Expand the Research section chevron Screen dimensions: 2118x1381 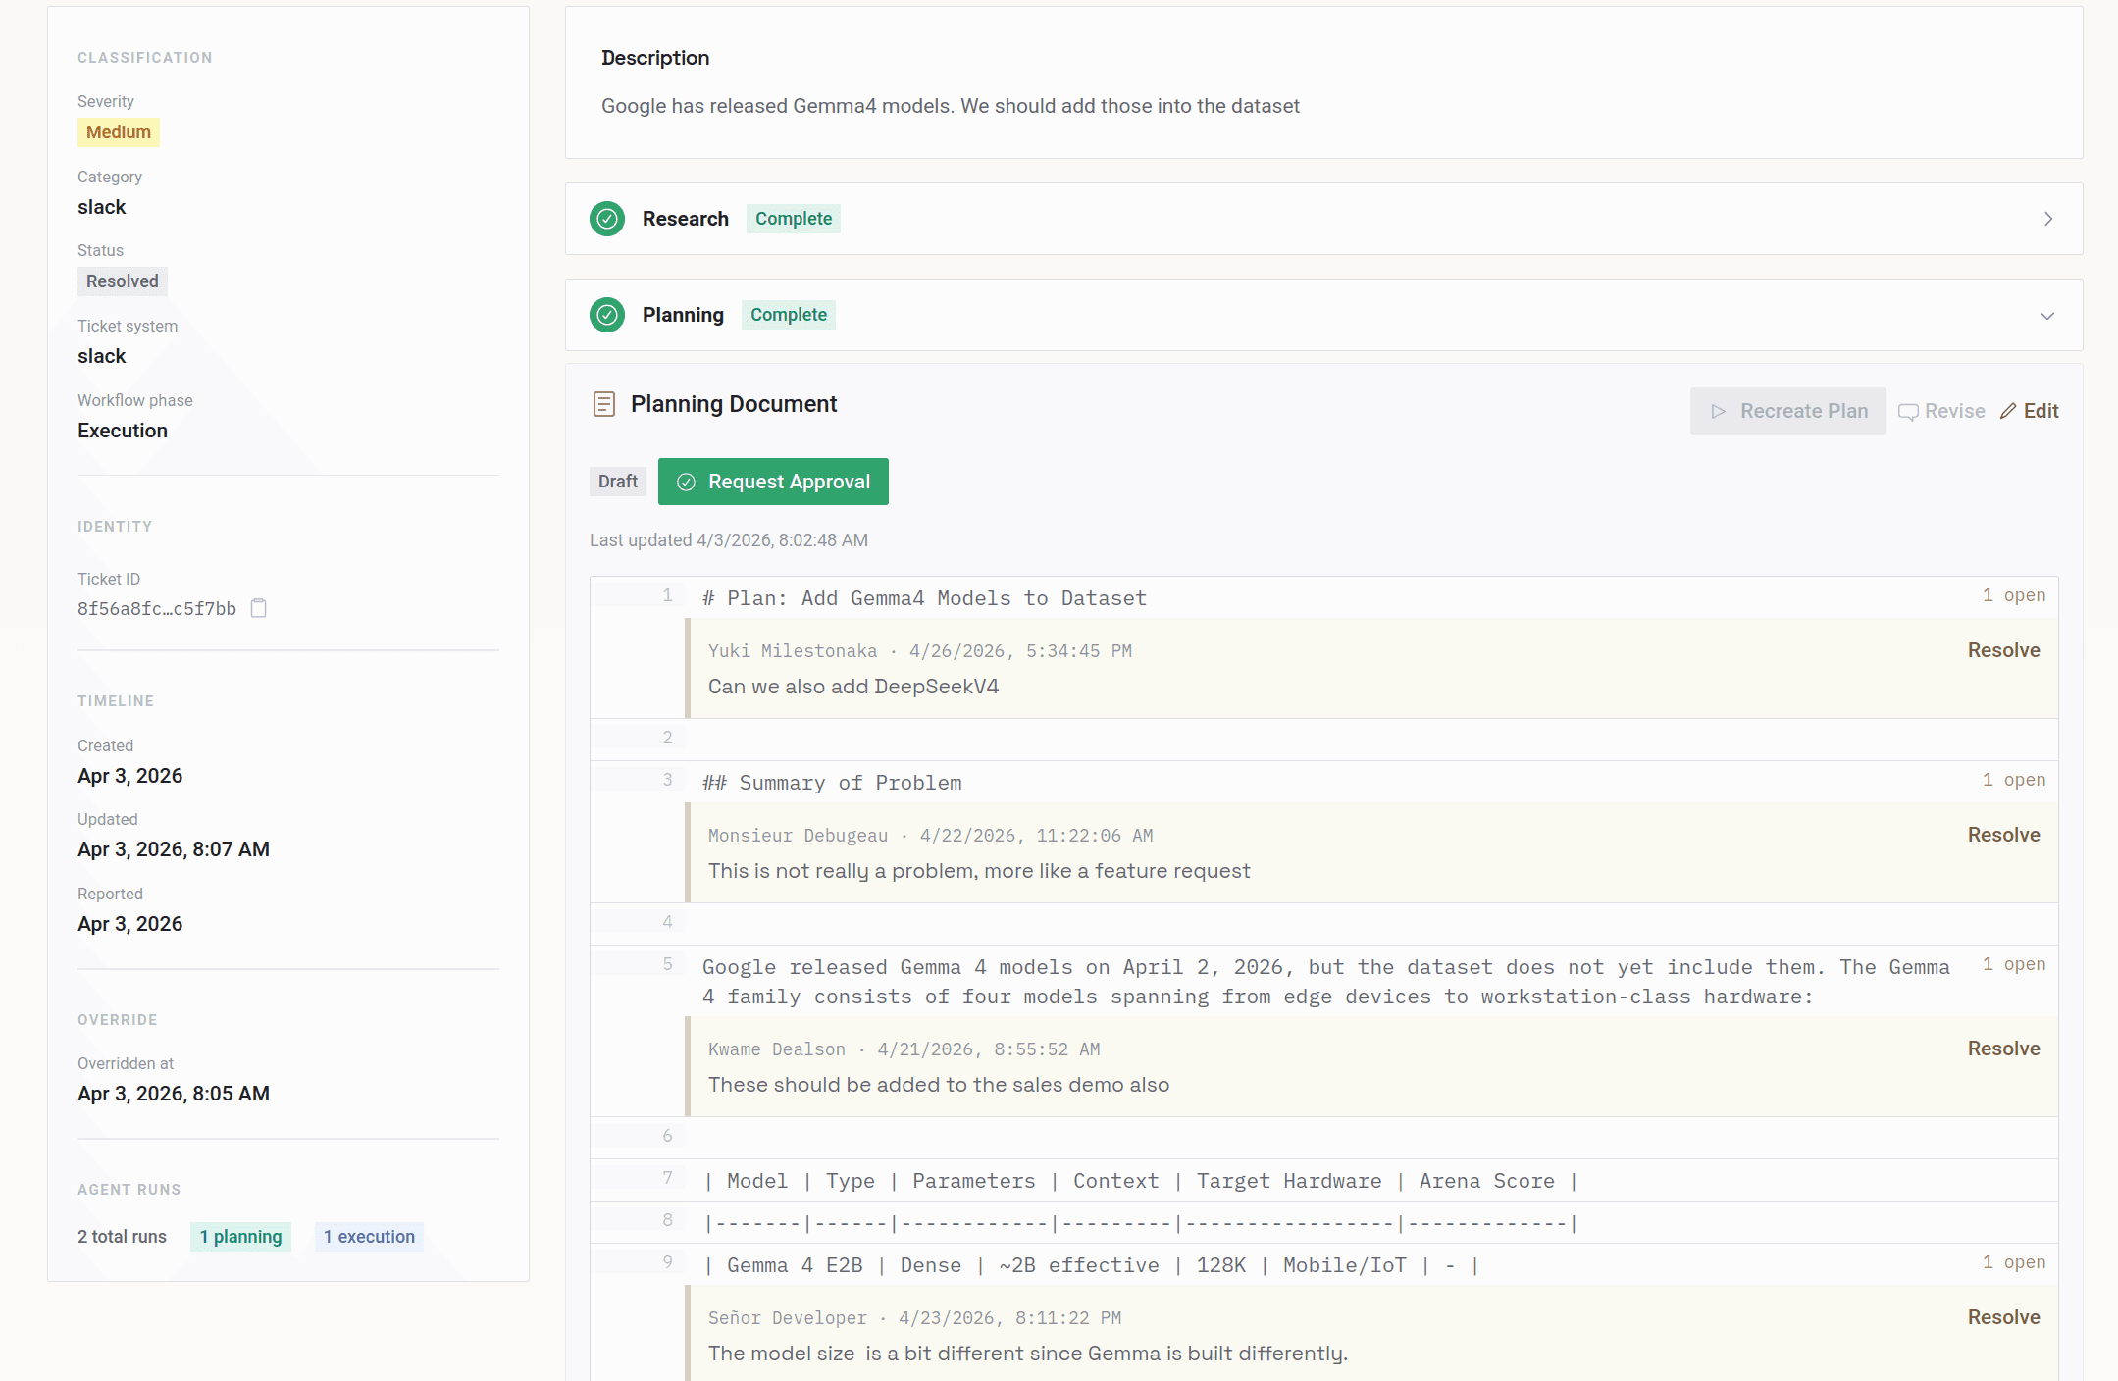click(x=2048, y=219)
